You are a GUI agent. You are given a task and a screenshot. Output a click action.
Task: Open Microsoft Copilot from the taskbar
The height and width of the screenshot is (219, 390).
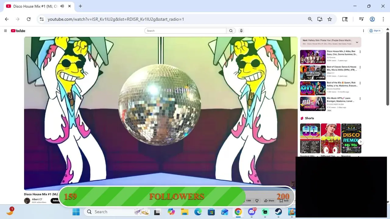click(171, 212)
